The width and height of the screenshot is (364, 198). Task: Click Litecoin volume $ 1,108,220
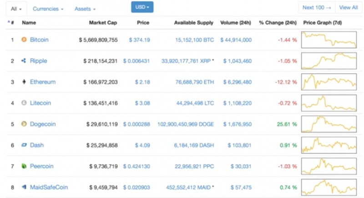[237, 103]
